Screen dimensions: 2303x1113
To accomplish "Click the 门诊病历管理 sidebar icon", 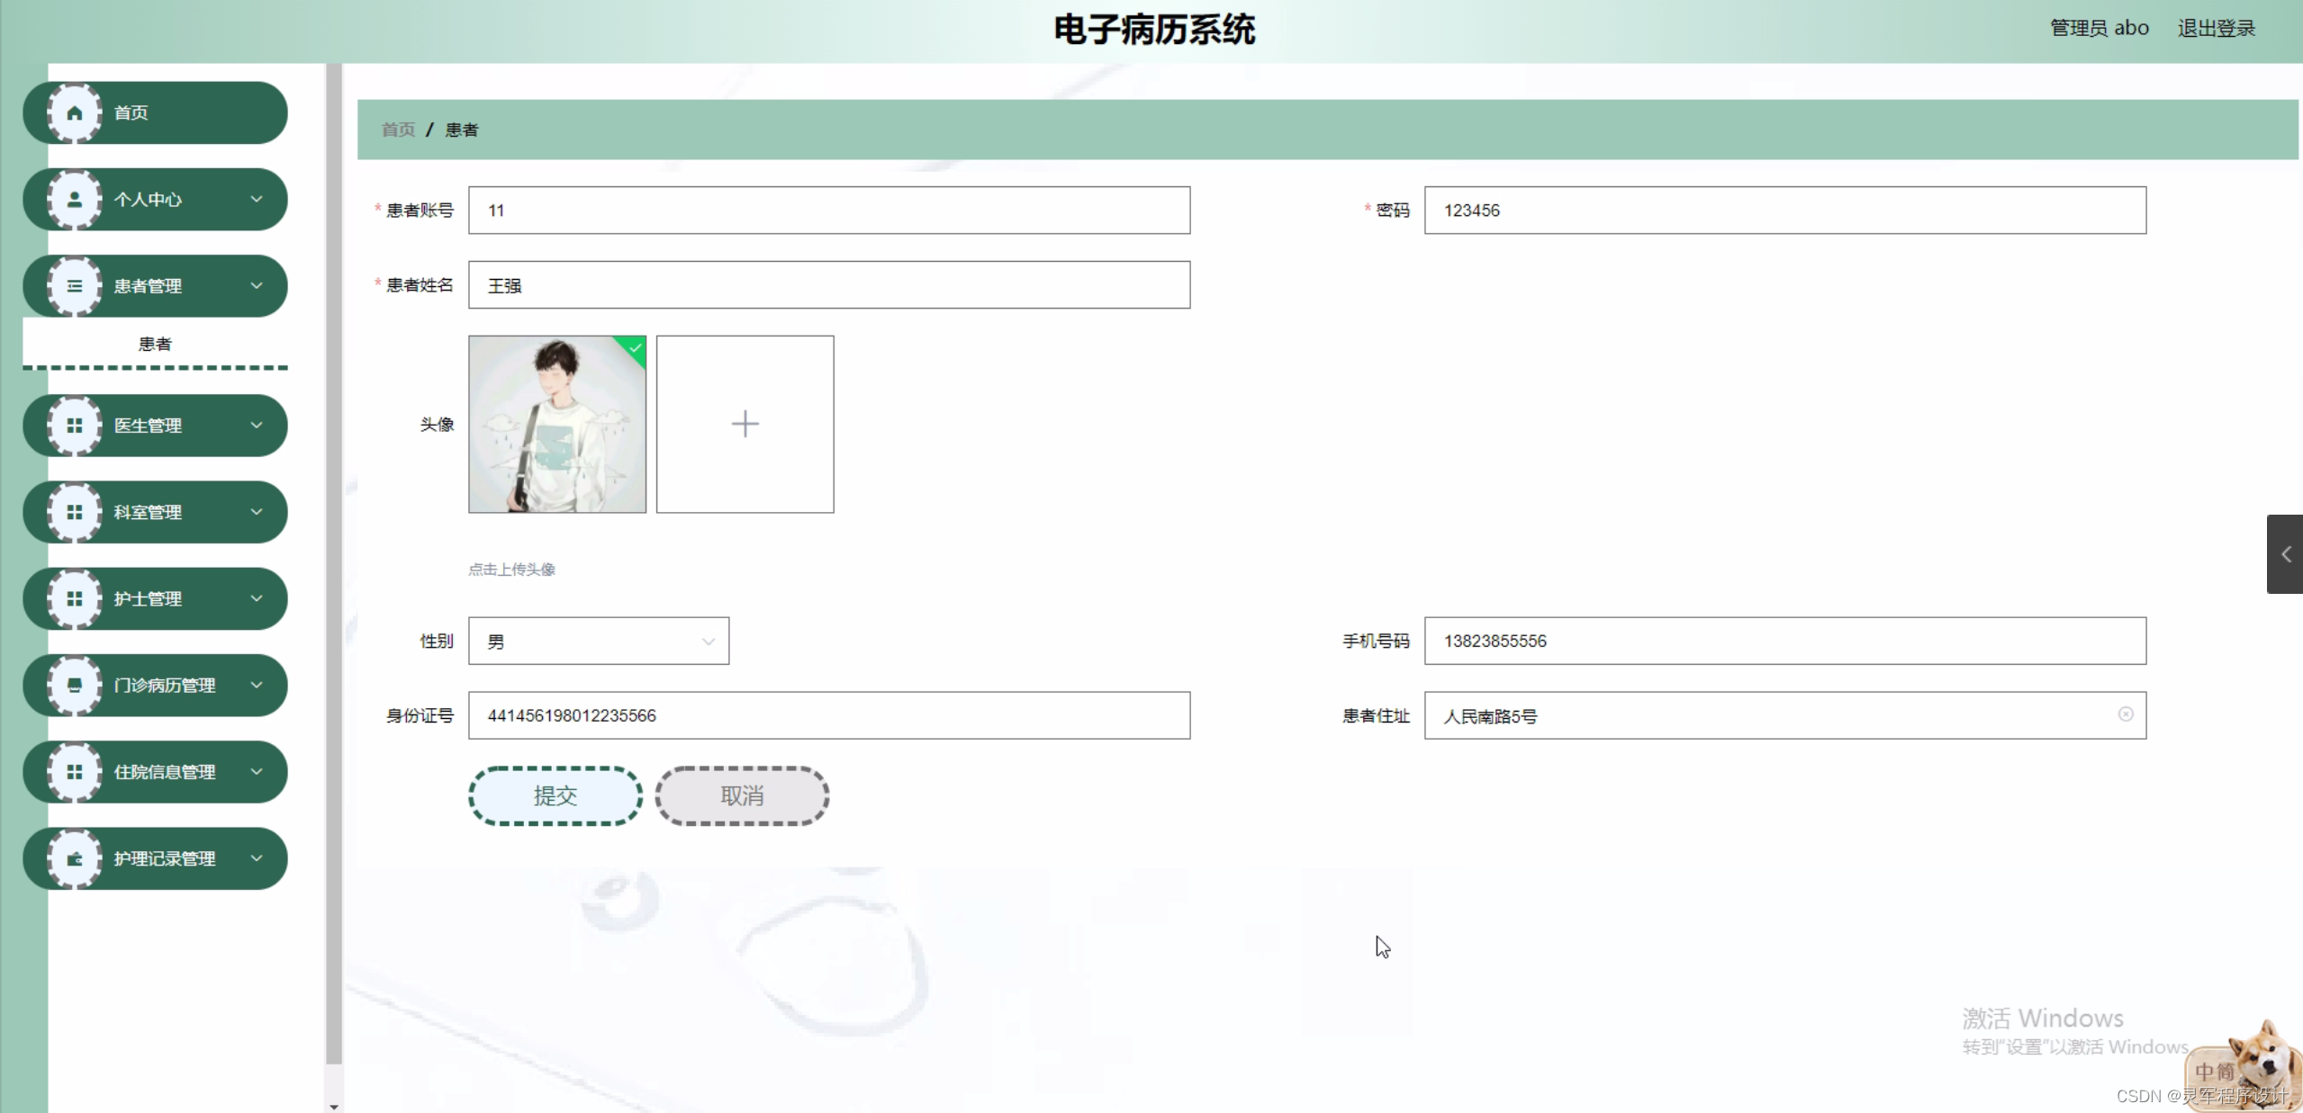I will [x=75, y=686].
